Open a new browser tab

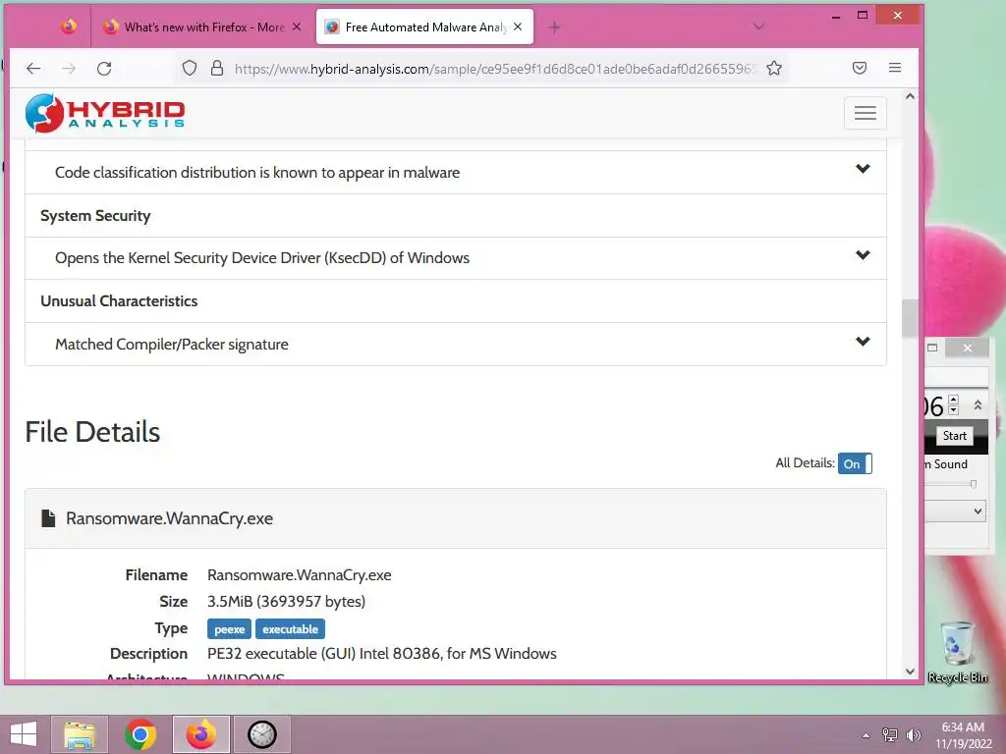click(554, 27)
